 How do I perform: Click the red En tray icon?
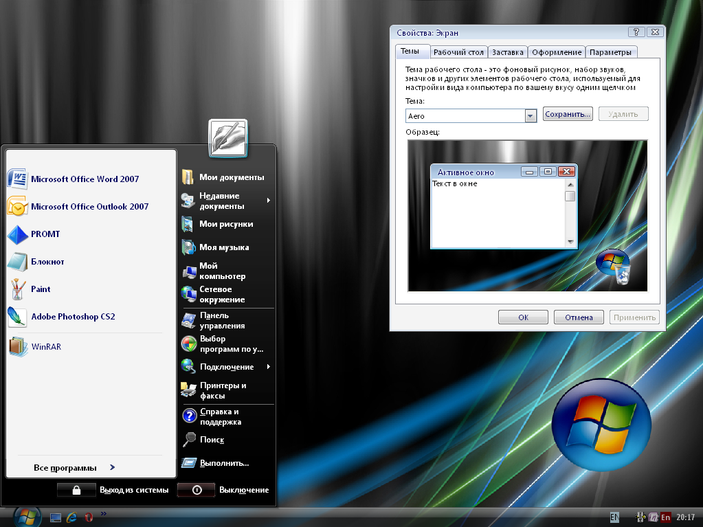click(666, 517)
